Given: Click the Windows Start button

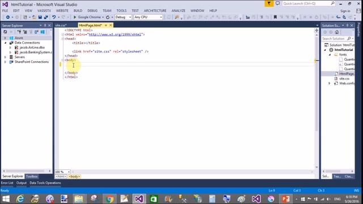Looking at the screenshot, I should click(6, 199).
